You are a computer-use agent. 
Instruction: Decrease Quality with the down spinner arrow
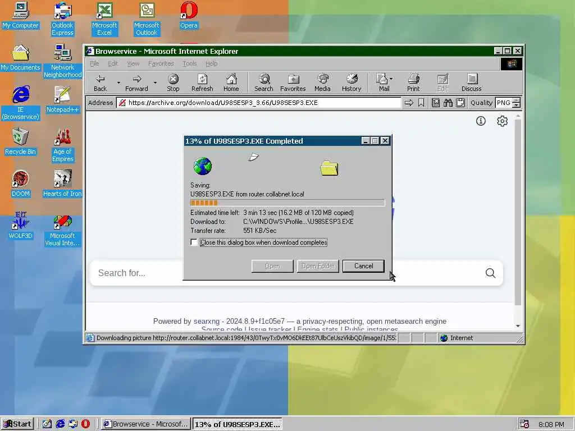pyautogui.click(x=517, y=105)
